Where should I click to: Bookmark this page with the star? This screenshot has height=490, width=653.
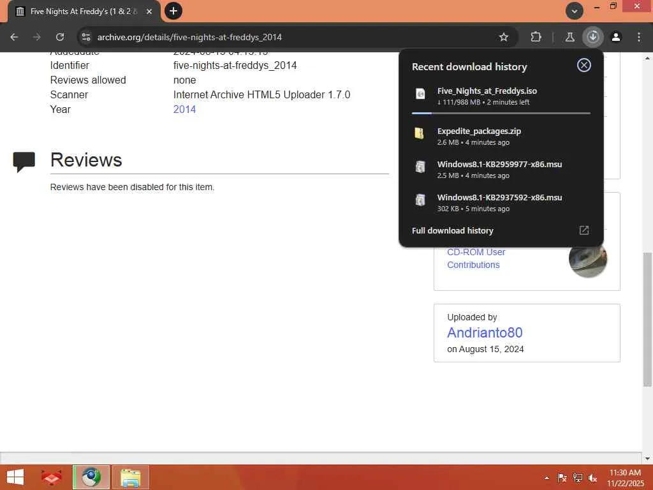504,37
